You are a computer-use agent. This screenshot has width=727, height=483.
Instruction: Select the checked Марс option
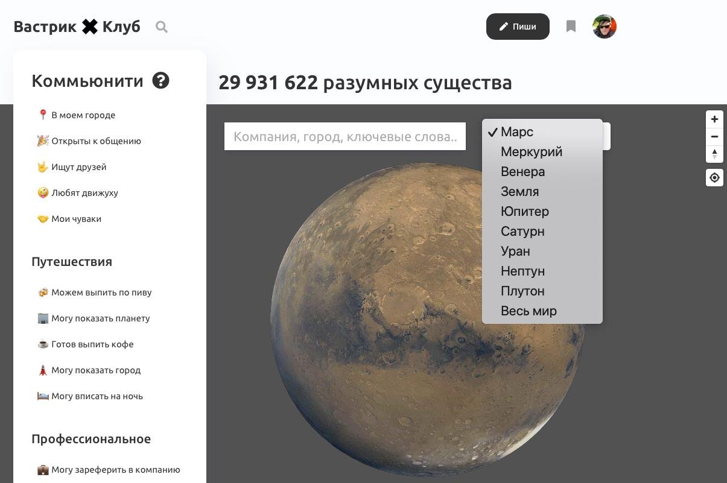pos(517,132)
